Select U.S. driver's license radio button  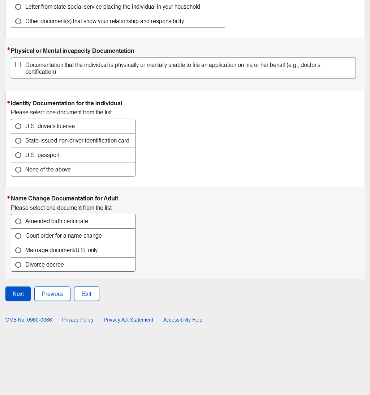[x=18, y=126]
